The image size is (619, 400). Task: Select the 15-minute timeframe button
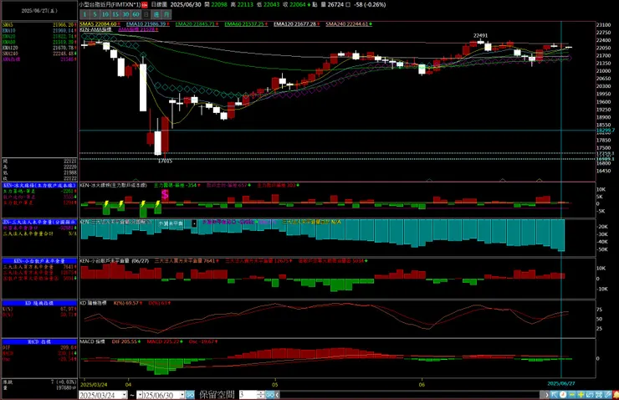(x=115, y=14)
